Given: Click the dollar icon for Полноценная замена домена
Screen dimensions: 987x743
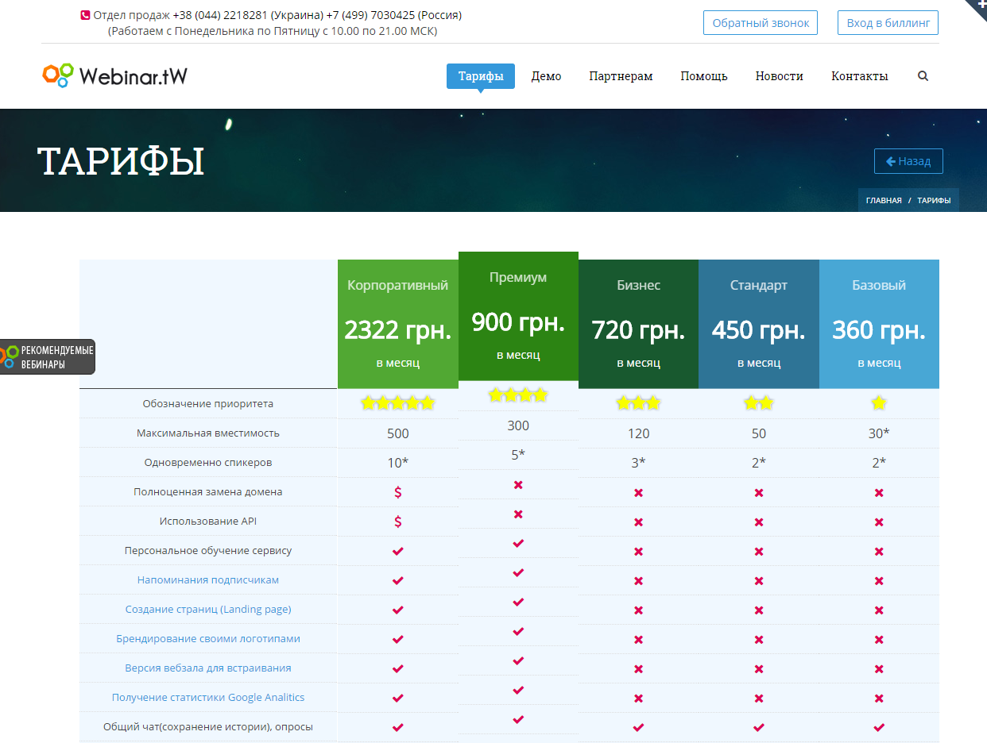Looking at the screenshot, I should point(398,492).
